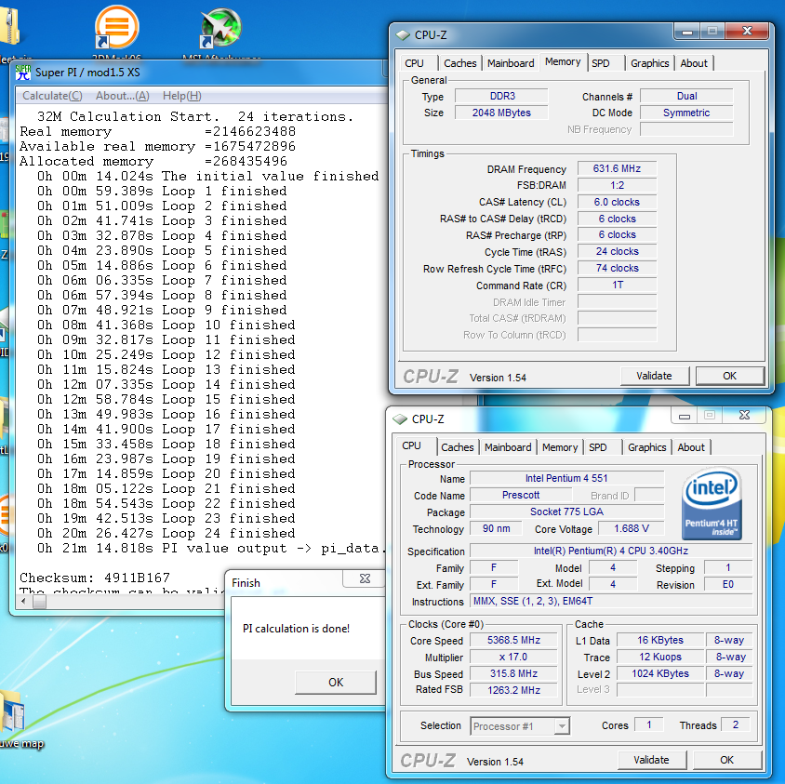Confirm the PI calculation done dialog with OK
Image resolution: width=785 pixels, height=784 pixels.
point(336,683)
